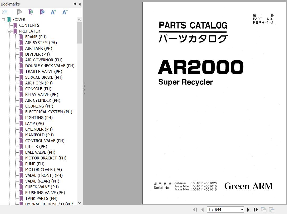Click the Super Recycler subtitle text
The height and width of the screenshot is (214, 287).
coord(185,82)
